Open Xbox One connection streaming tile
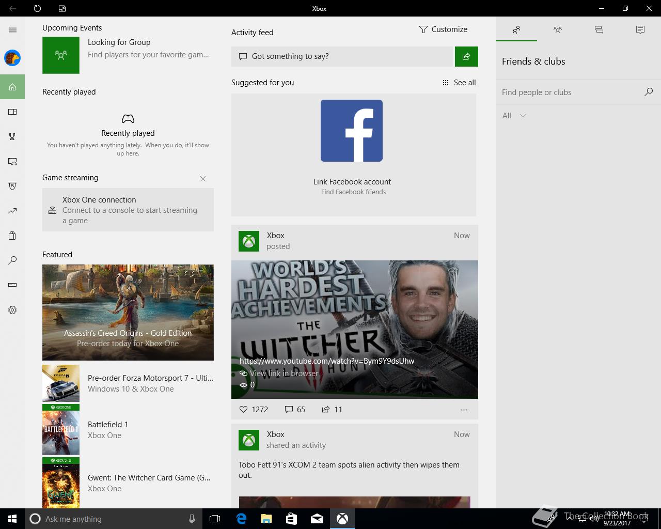This screenshot has height=529, width=661. (128, 210)
